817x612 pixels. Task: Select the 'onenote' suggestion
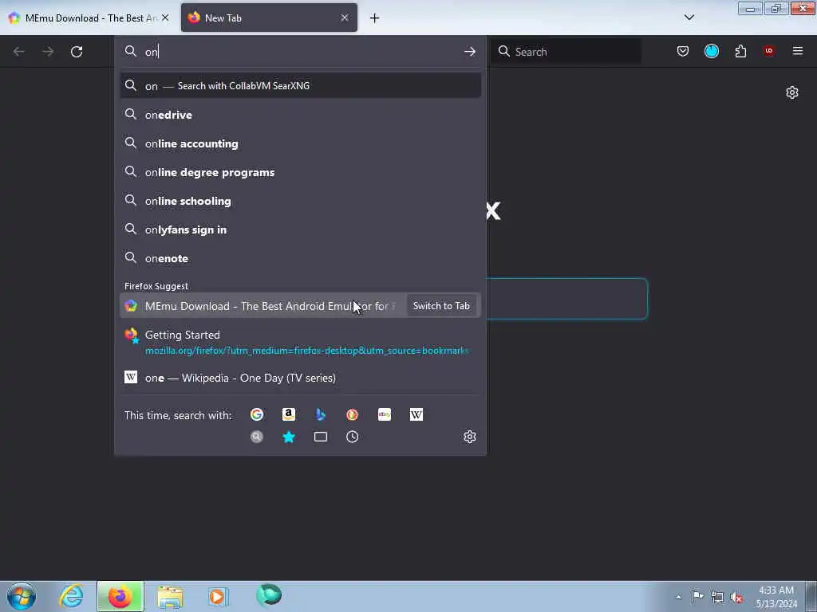point(301,257)
